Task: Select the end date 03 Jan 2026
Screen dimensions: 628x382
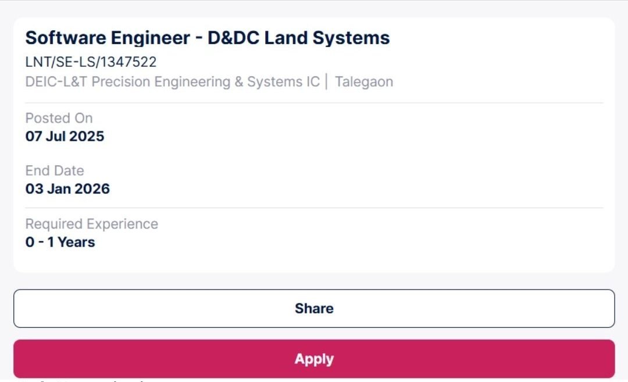Action: coord(68,188)
